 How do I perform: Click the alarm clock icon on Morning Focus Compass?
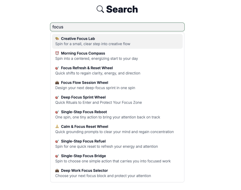click(57, 53)
